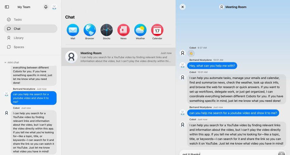Open the Library section
The width and height of the screenshot is (290, 155).
pos(31,38)
